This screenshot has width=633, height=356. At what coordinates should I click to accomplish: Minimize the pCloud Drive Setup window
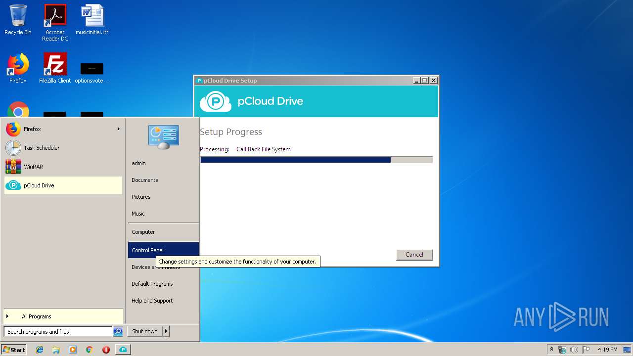pyautogui.click(x=416, y=81)
